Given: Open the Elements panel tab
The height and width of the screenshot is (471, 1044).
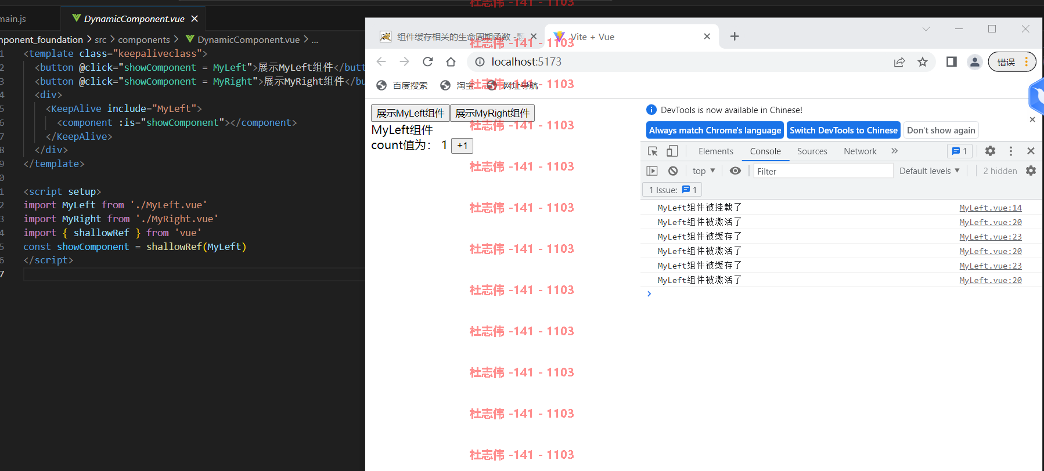Looking at the screenshot, I should [x=716, y=151].
